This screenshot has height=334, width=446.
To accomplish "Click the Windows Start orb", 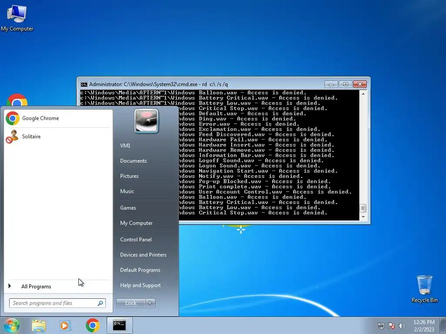I will [11, 325].
